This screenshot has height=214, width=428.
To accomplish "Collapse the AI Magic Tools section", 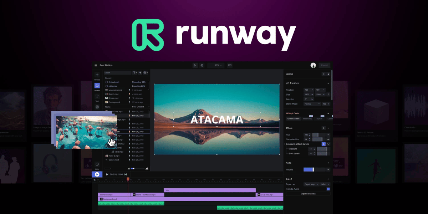I will (328, 113).
